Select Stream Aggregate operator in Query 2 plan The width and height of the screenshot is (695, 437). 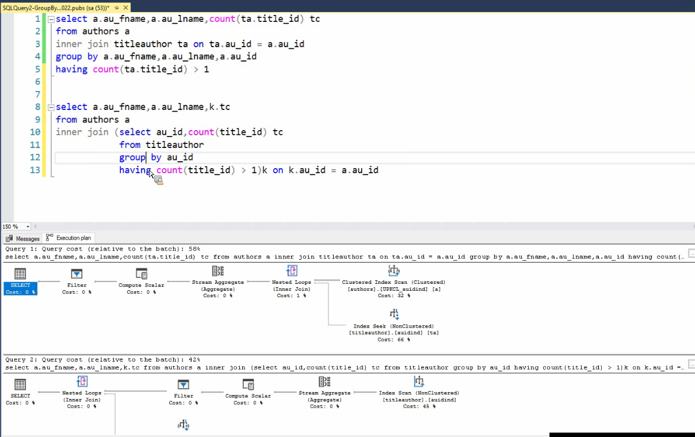pyautogui.click(x=324, y=392)
